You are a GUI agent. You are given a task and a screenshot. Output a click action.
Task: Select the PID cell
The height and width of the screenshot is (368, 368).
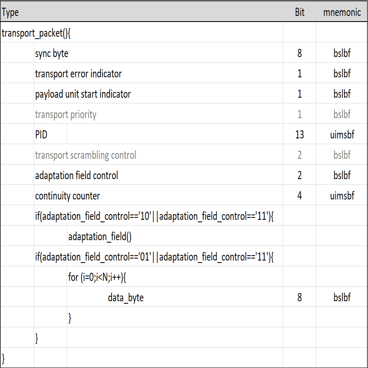[41, 134]
